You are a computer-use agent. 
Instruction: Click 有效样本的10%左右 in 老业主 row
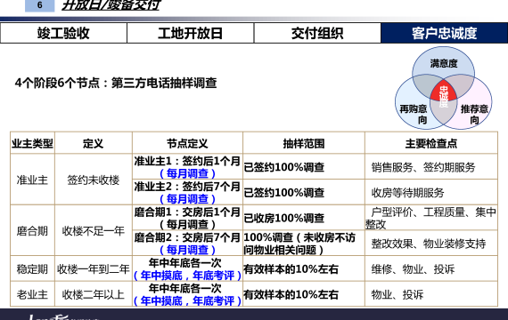point(304,294)
